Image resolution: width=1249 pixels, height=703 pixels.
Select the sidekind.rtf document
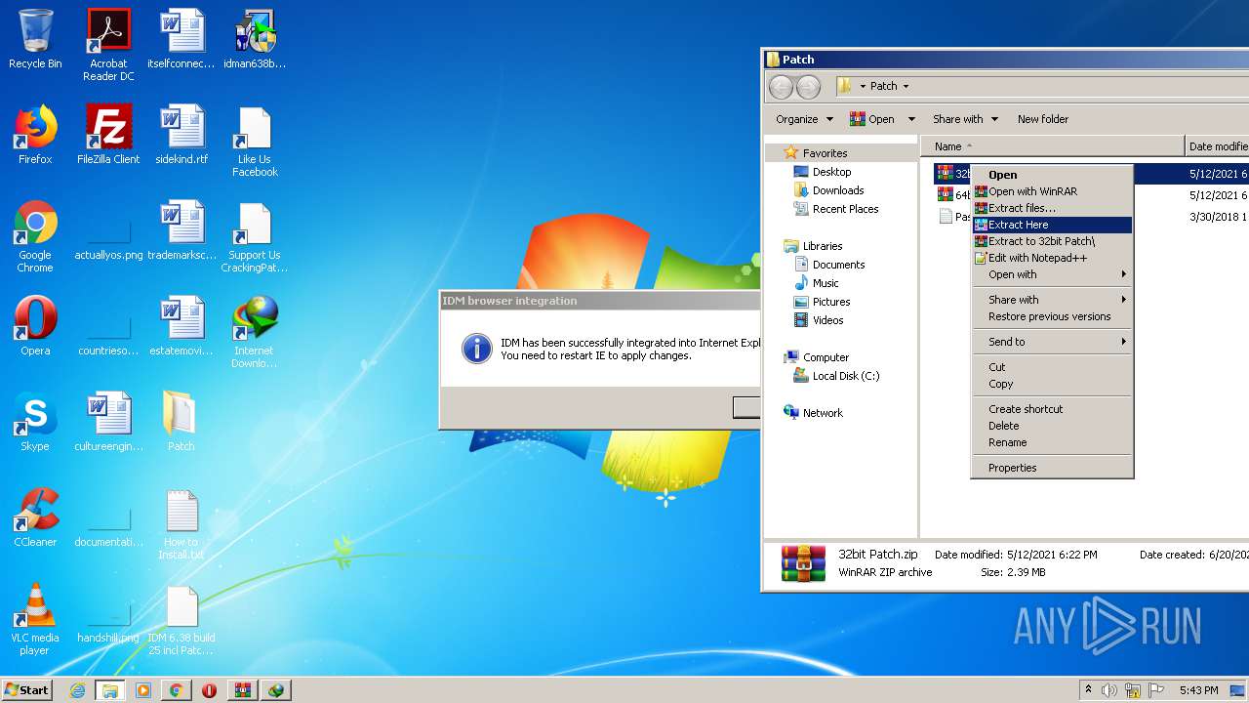[x=181, y=135]
